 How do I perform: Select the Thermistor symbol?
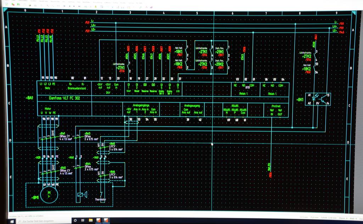[x=101, y=195]
